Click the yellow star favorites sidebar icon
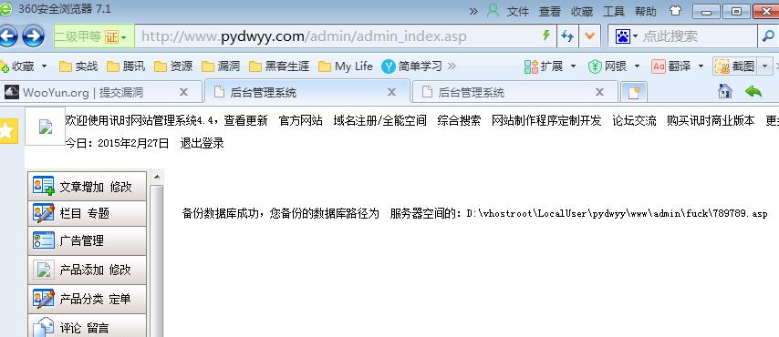This screenshot has width=779, height=337. [x=8, y=131]
